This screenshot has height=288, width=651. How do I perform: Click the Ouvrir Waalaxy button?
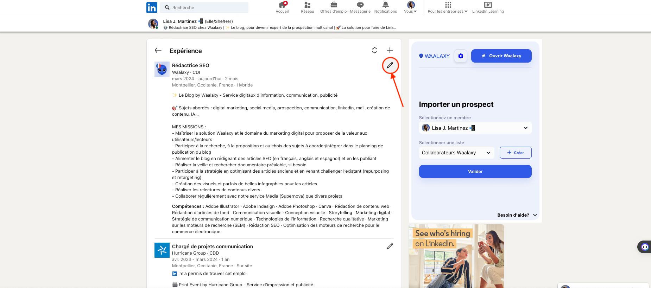pyautogui.click(x=501, y=56)
